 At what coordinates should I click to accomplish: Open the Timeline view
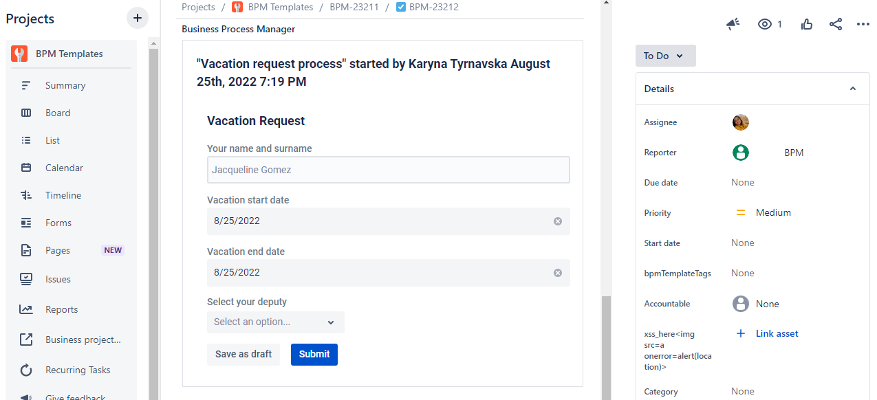coord(63,195)
